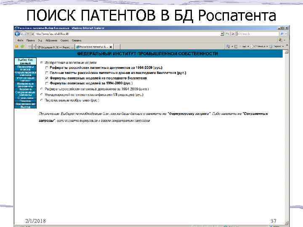Click the empty new tab button

[x=117, y=47]
